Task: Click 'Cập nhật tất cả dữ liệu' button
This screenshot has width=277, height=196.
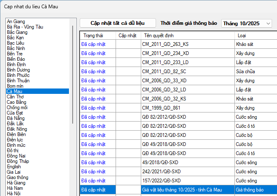Action: point(118,23)
